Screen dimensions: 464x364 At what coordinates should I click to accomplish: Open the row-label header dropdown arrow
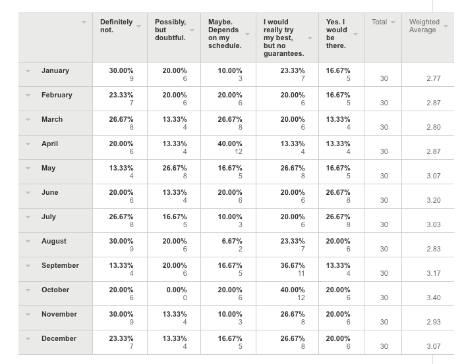(x=84, y=22)
